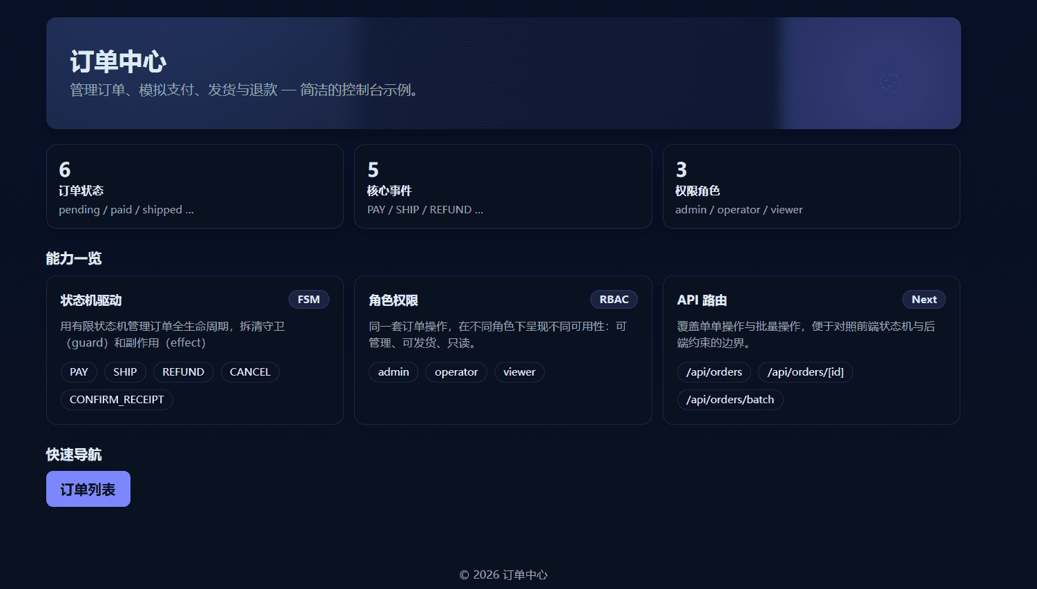Viewport: 1037px width, 589px height.
Task: Click the CONFIRM_RECEIPT chip
Action: point(117,400)
